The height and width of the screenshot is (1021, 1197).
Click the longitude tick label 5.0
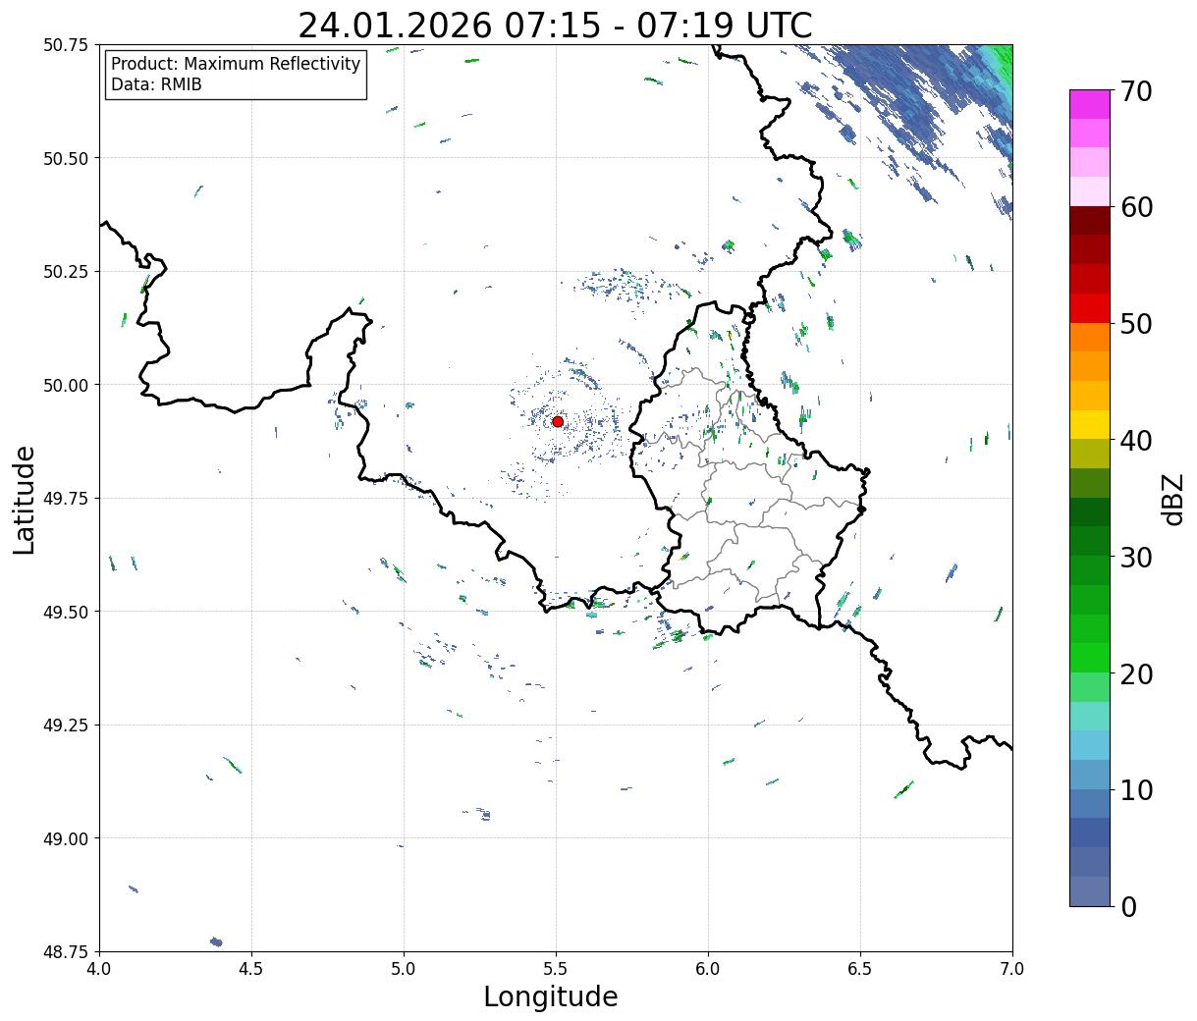coord(404,969)
